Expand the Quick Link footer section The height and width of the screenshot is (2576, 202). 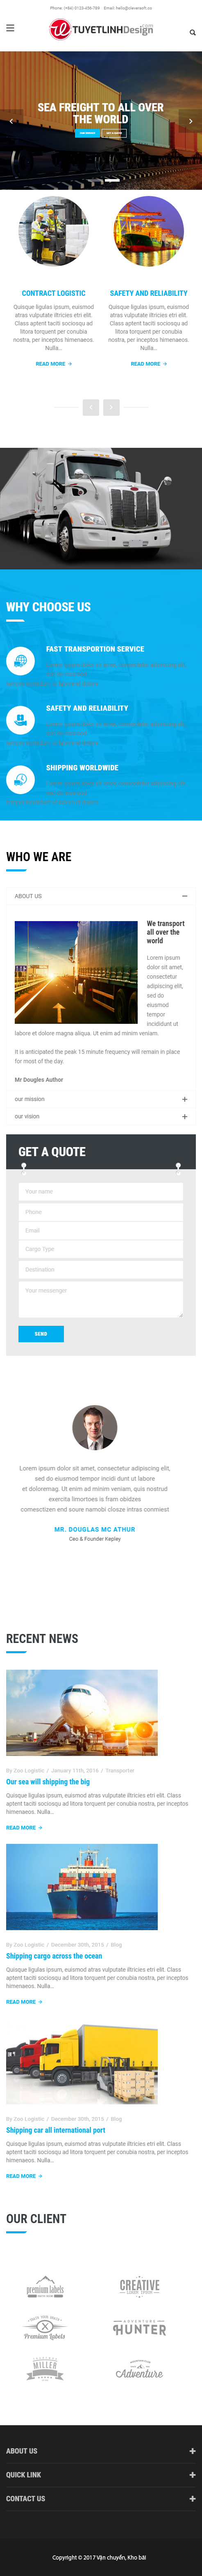(100, 2474)
